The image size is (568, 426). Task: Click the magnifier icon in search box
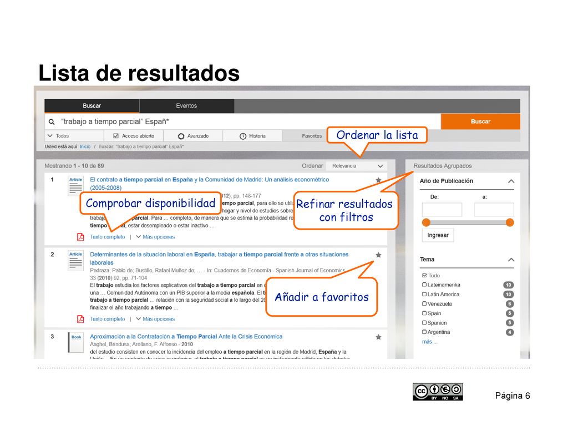[52, 121]
